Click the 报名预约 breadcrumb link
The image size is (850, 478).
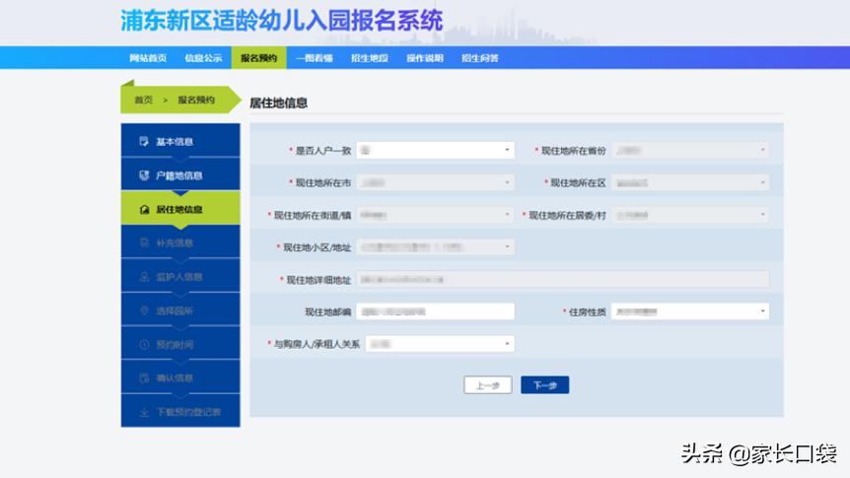pyautogui.click(x=196, y=101)
